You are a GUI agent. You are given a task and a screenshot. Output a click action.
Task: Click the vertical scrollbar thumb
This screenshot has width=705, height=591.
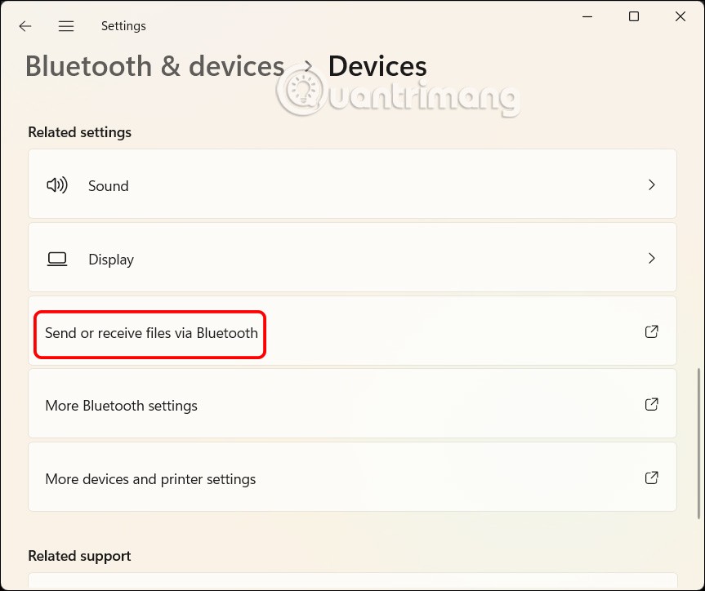click(698, 442)
